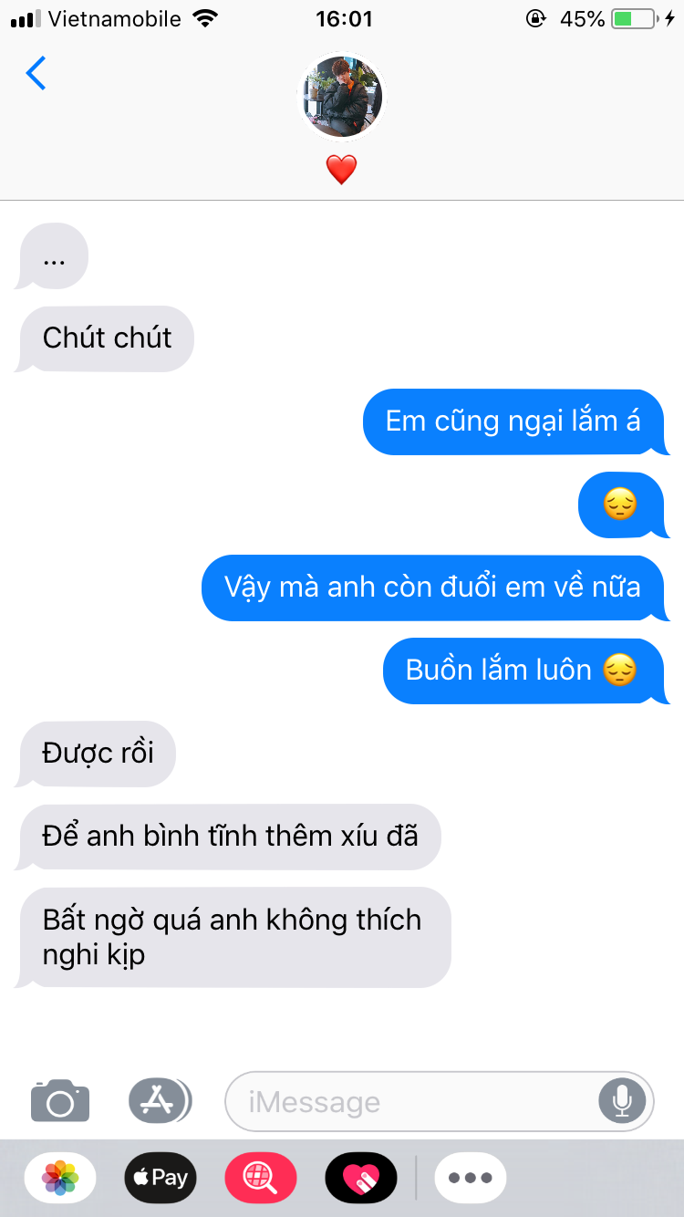Screen dimensions: 684x1217
Task: Tap the "Buồn lắm luôn" bubble
Action: (525, 671)
